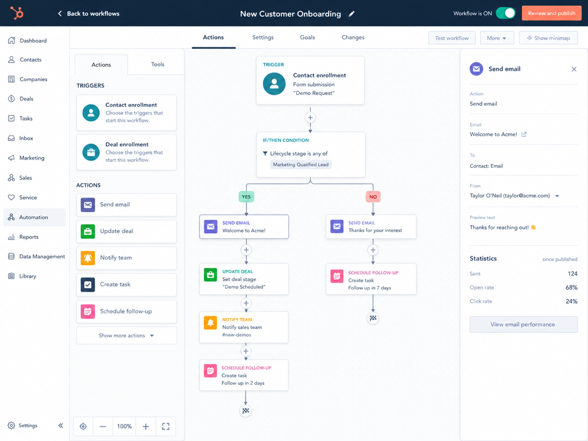Image resolution: width=588 pixels, height=441 pixels.
Task: Open Contacts person icon in sidebar
Action: coord(11,60)
